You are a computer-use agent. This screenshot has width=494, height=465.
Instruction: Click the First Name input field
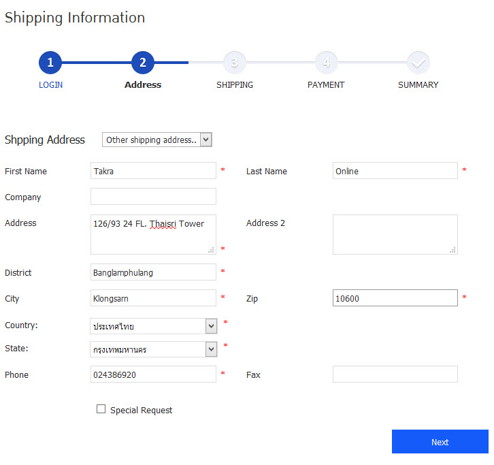[153, 171]
